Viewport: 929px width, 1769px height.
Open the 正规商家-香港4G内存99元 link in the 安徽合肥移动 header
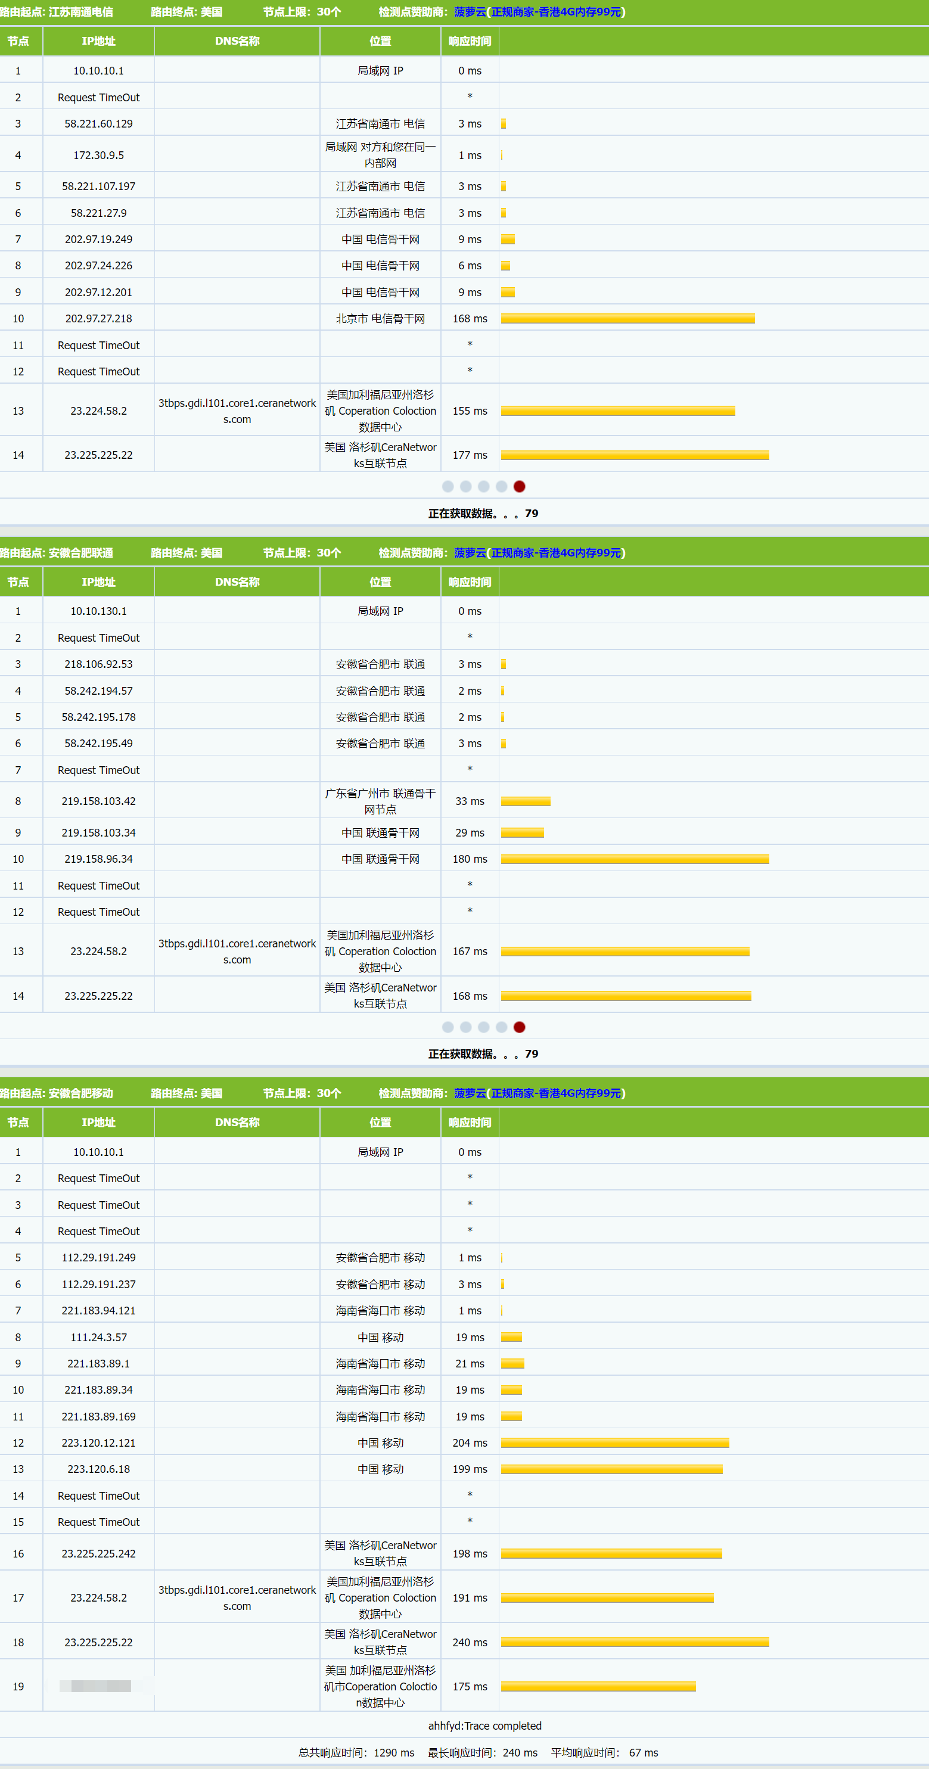pos(555,1093)
